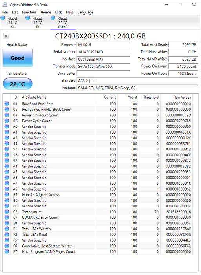Click the Worst column header
Image resolution: width=201 pixels, height=275 pixels.
tap(128, 97)
